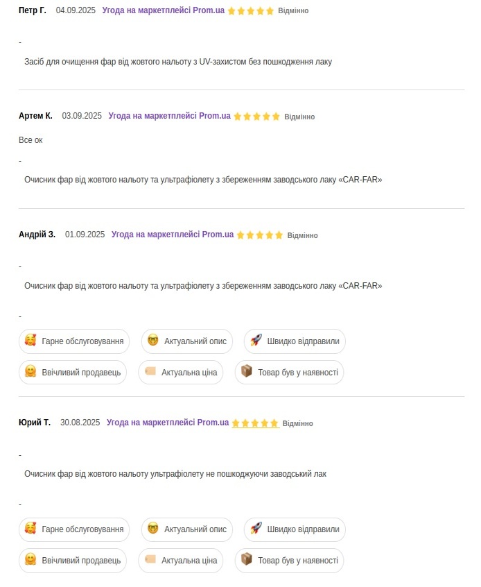This screenshot has width=481, height=587.
Task: Open Prom.ua deal link in Артем К.'s review
Action: point(169,116)
